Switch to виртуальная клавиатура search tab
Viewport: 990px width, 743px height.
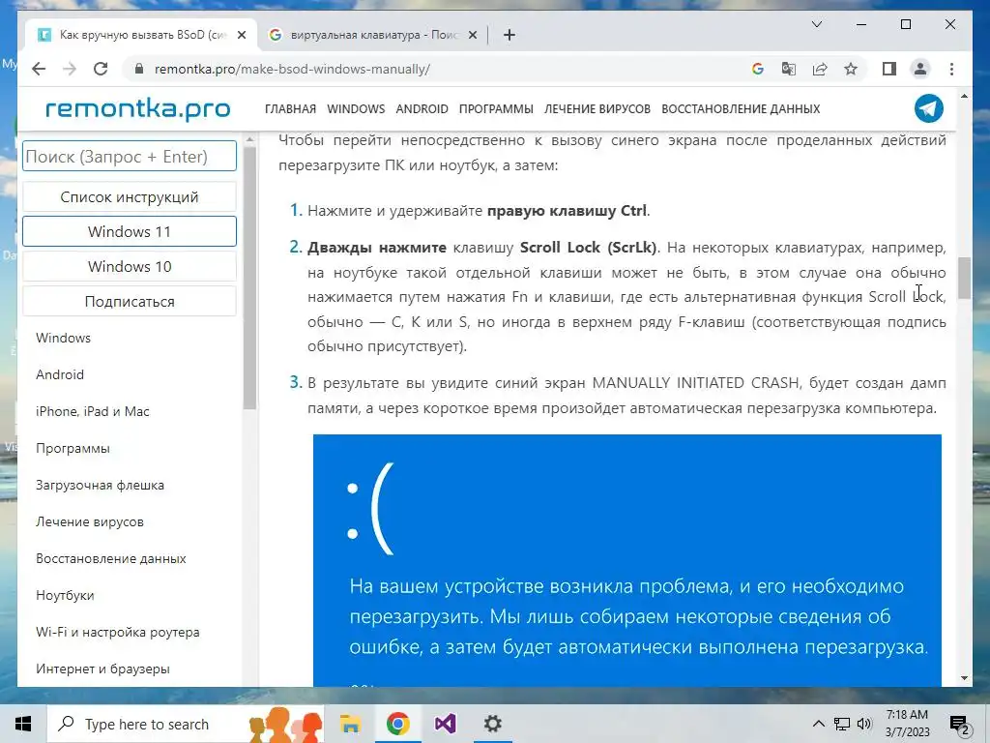click(372, 35)
